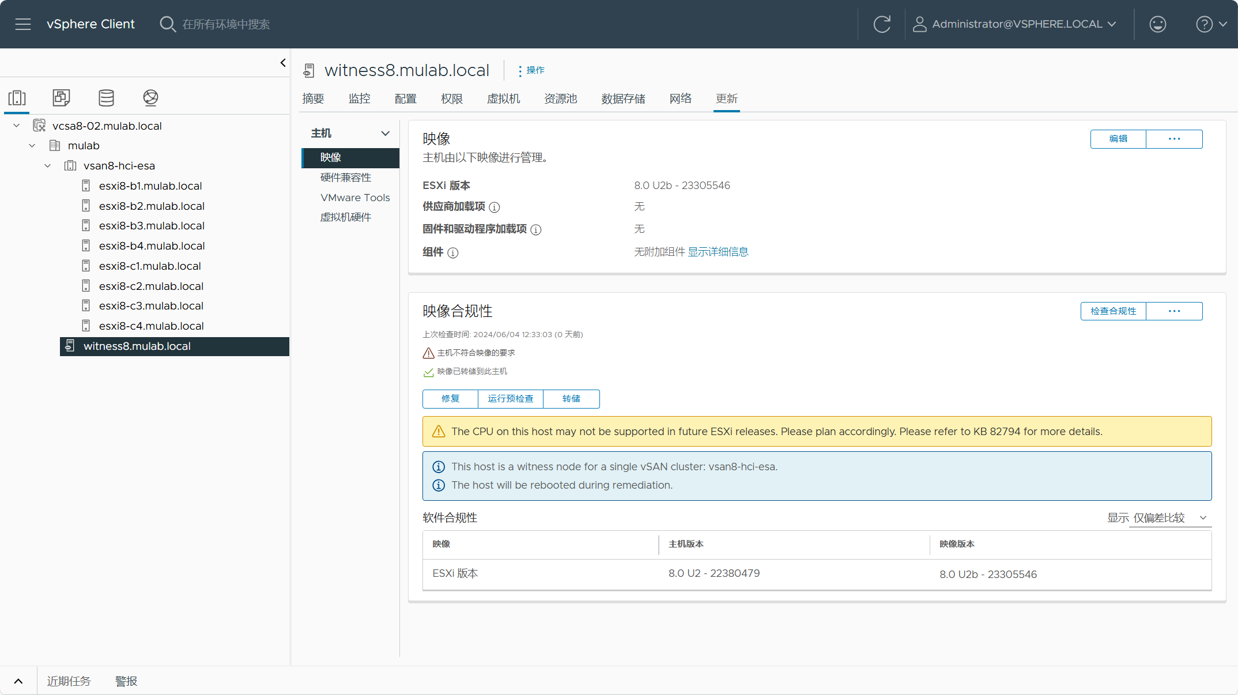The image size is (1238, 695).
Task: Open the feedback smiley icon
Action: coord(1157,24)
